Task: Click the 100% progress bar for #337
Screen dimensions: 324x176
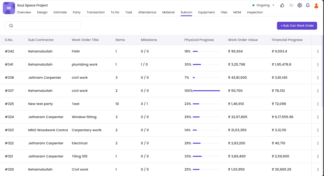Action: pyautogui.click(x=206, y=91)
